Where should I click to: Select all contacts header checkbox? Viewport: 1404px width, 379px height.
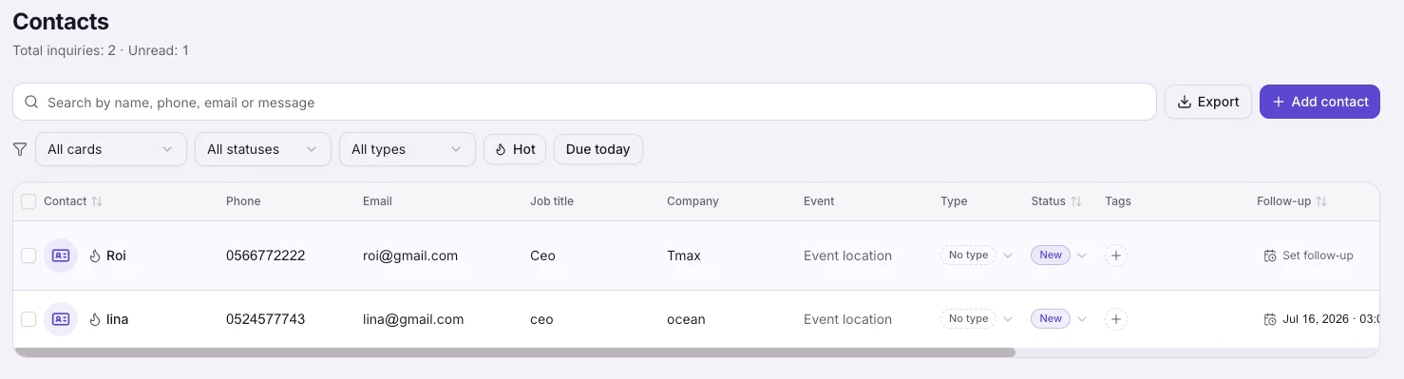pos(28,201)
